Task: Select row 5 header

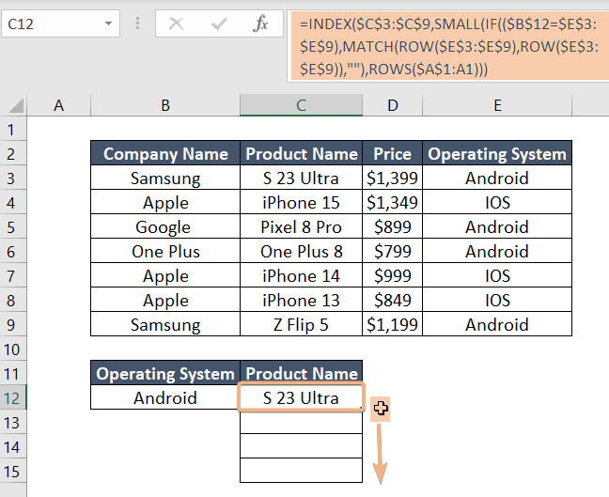Action: pyautogui.click(x=11, y=227)
